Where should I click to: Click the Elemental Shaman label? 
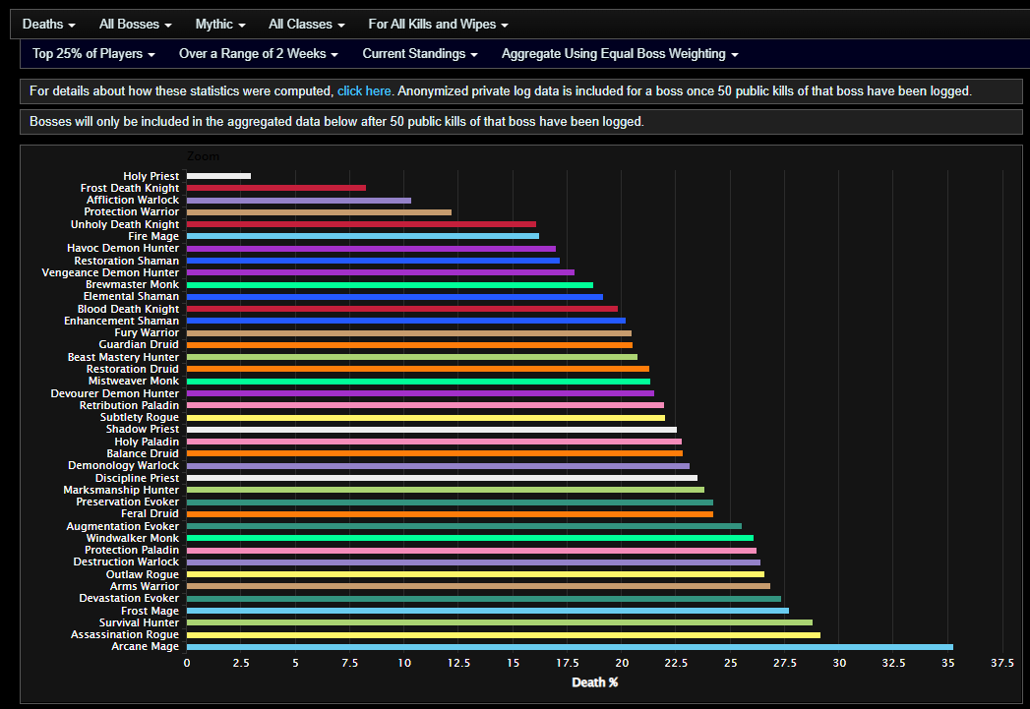(x=131, y=296)
